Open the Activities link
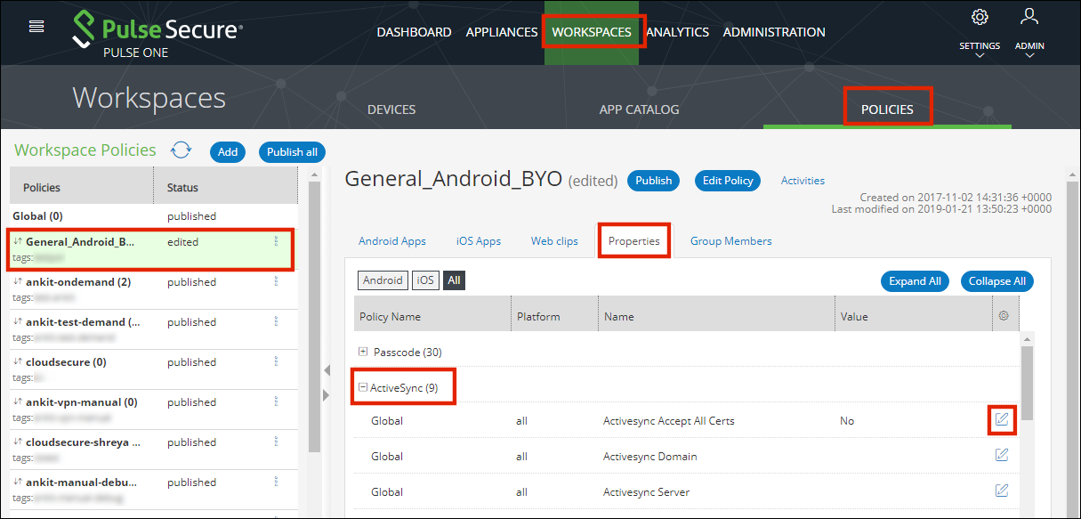 click(803, 181)
